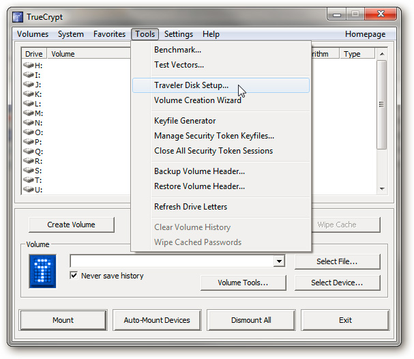This screenshot has width=414, height=359.
Task: Select drive U: icon in list
Action: 29,190
